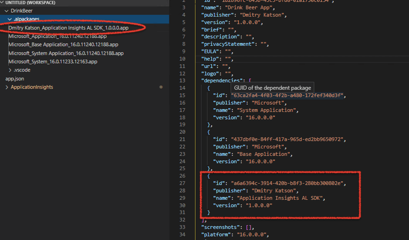This screenshot has height=240, width=409.
Task: Click GUID 63ca2fa4-4f03-4f2b-a480-172fef340d3f
Action: [287, 96]
